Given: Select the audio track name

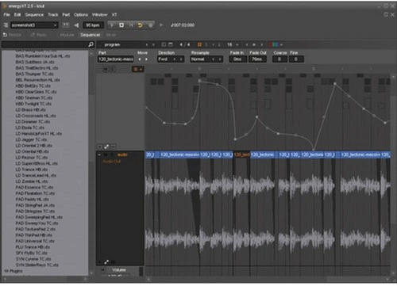Looking at the screenshot, I should (x=122, y=154).
